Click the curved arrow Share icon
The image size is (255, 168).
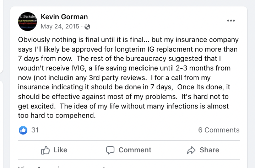tap(191, 150)
